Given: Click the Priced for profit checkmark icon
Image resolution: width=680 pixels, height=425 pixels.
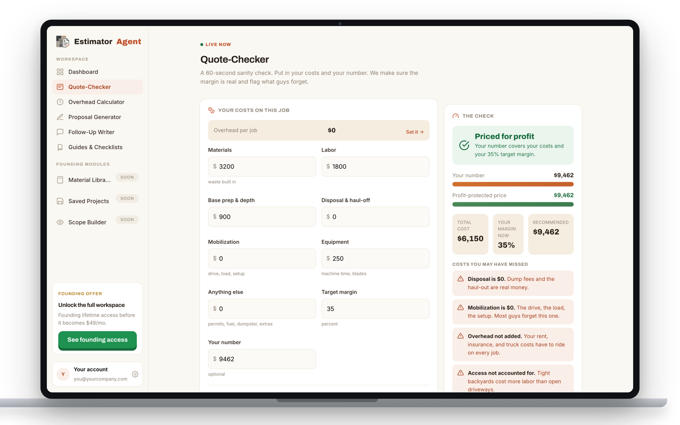Looking at the screenshot, I should click(464, 145).
